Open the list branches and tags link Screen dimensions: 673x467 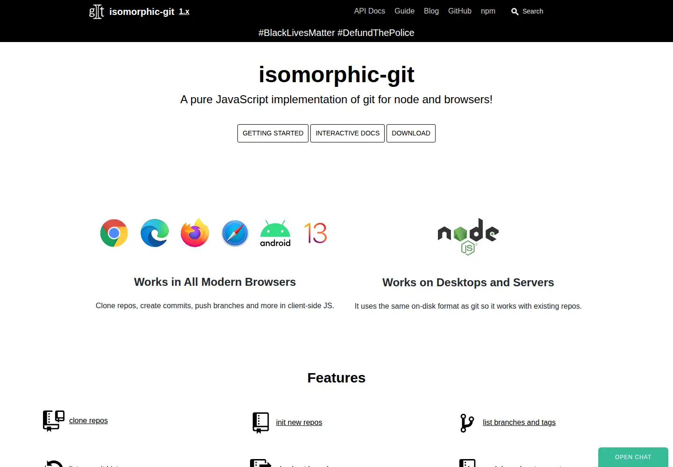(x=519, y=423)
